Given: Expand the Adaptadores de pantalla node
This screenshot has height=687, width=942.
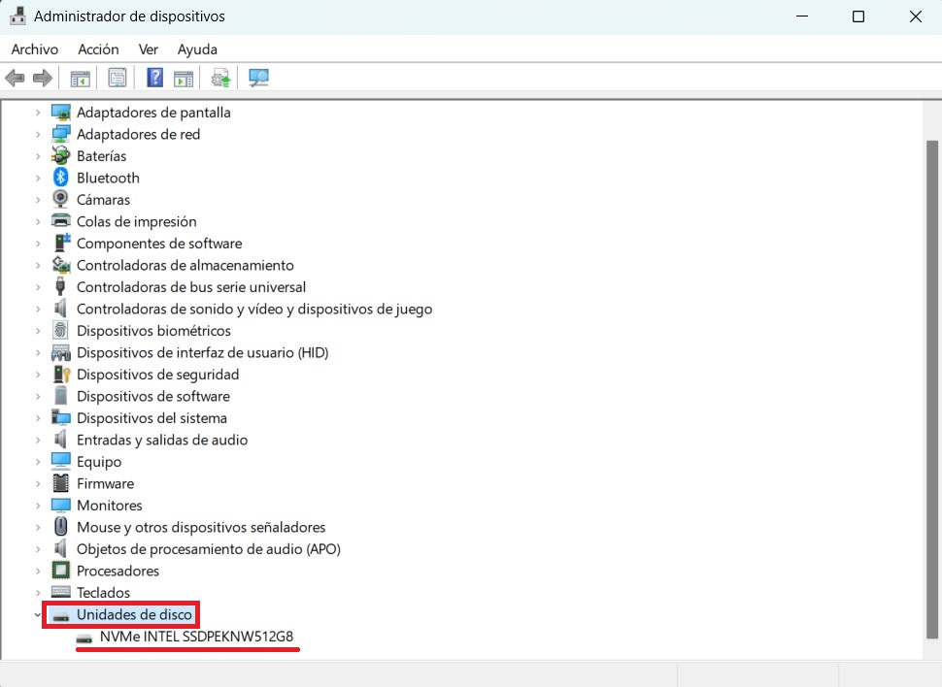Looking at the screenshot, I should pyautogui.click(x=38, y=113).
